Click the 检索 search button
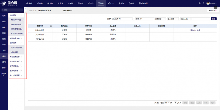The height and width of the screenshot is (110, 220). pos(214,19)
